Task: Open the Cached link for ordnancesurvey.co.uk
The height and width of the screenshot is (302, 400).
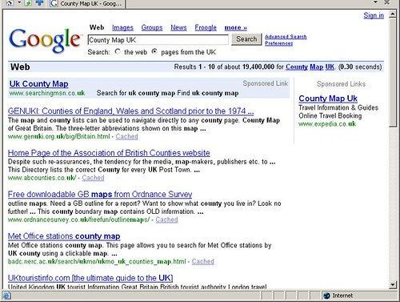Action: click(166, 219)
